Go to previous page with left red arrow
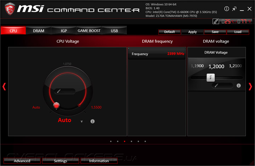255x166 pixels. [x=4, y=87]
